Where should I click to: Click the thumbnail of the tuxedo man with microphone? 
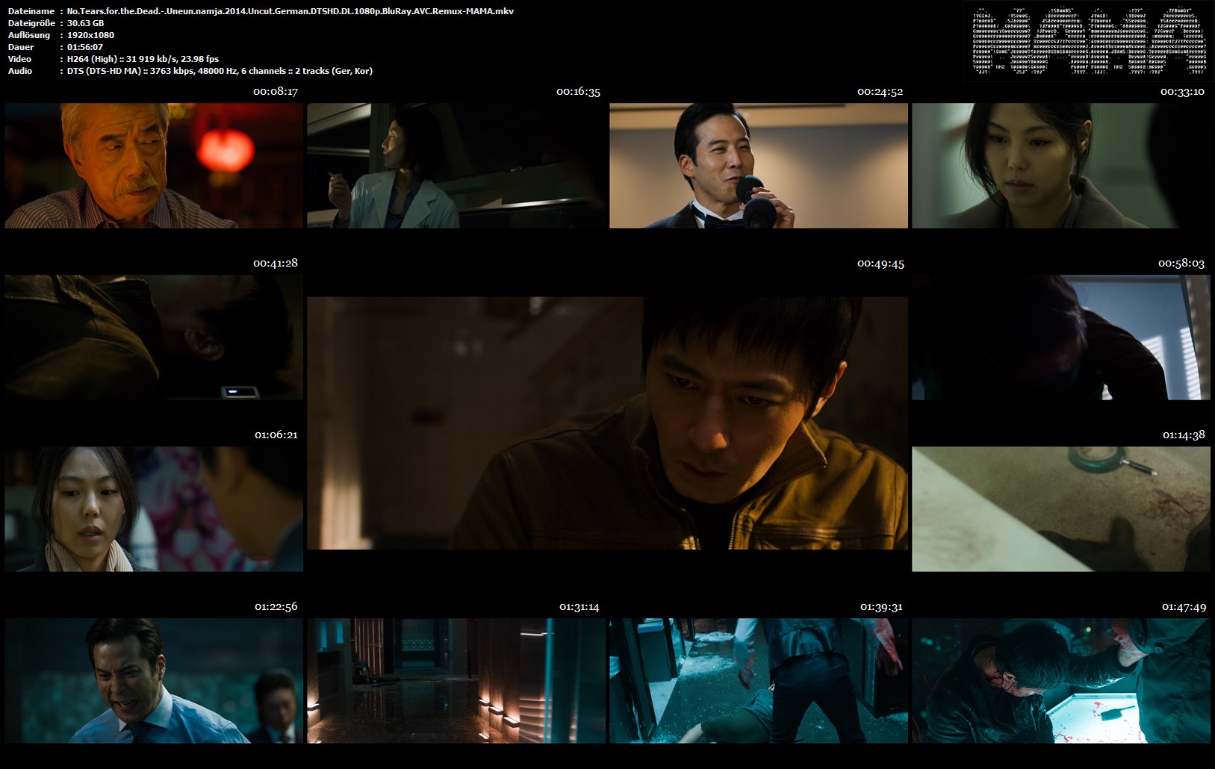759,166
